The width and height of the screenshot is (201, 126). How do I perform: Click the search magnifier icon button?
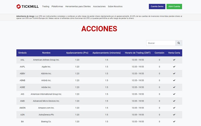pos(179,43)
